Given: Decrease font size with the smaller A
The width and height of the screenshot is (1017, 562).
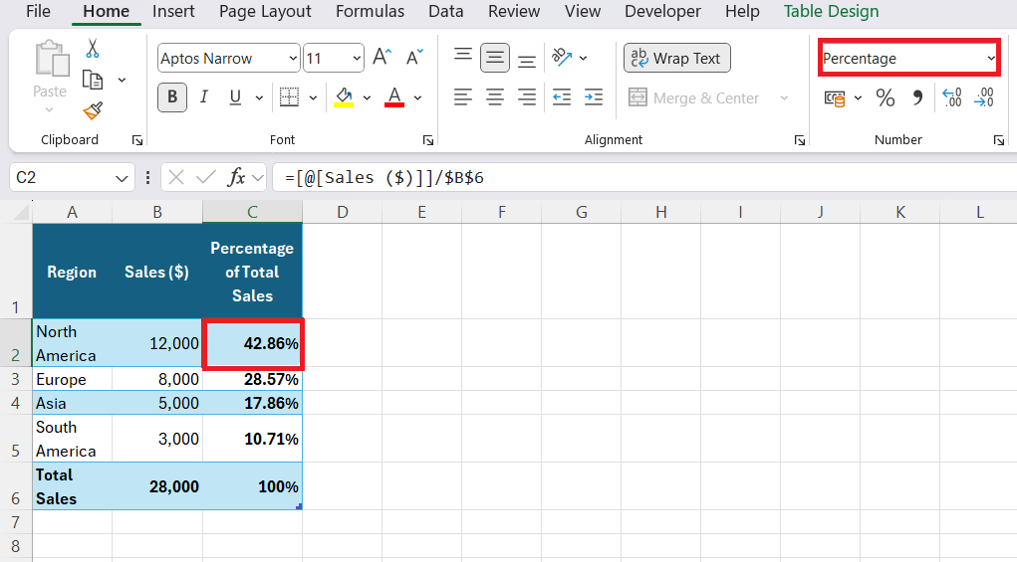Looking at the screenshot, I should 414,57.
